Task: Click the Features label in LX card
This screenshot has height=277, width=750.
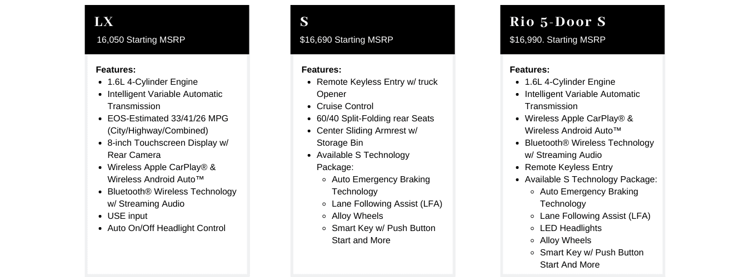Action: pos(116,70)
